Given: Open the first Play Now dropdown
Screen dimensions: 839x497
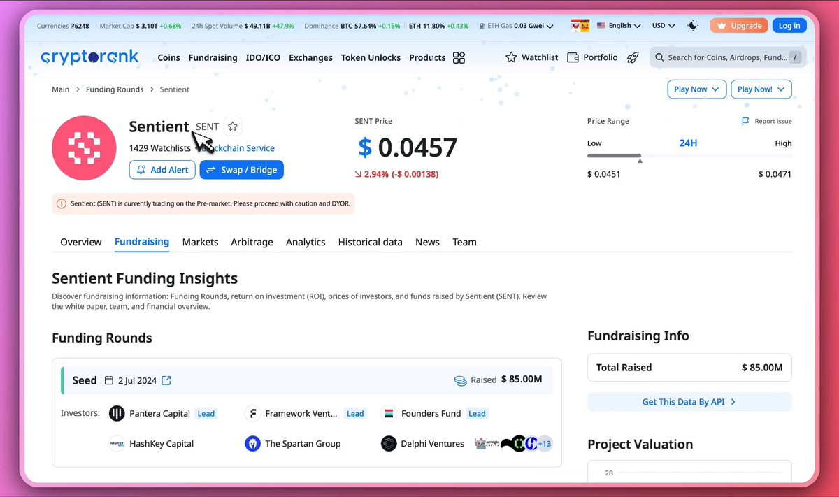Looking at the screenshot, I should (x=697, y=89).
